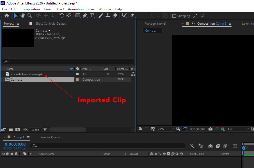Screen dimensions: 254x168
Task: Switch to the Render Queue tab
Action: coord(50,137)
